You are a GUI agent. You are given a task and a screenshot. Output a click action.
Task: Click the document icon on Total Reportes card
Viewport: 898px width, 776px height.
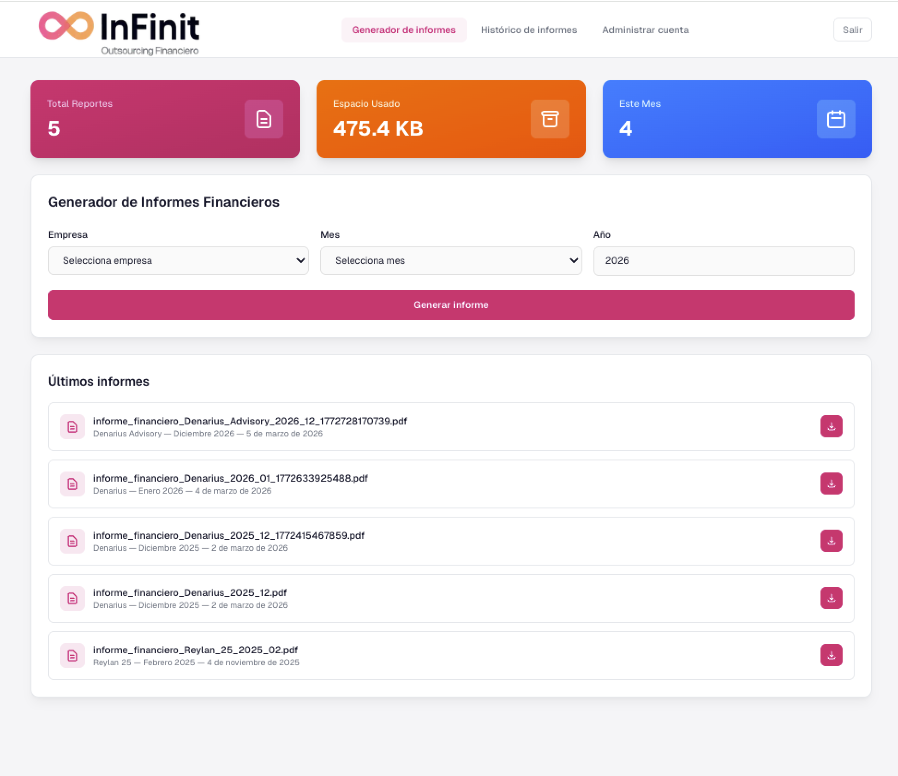[263, 119]
